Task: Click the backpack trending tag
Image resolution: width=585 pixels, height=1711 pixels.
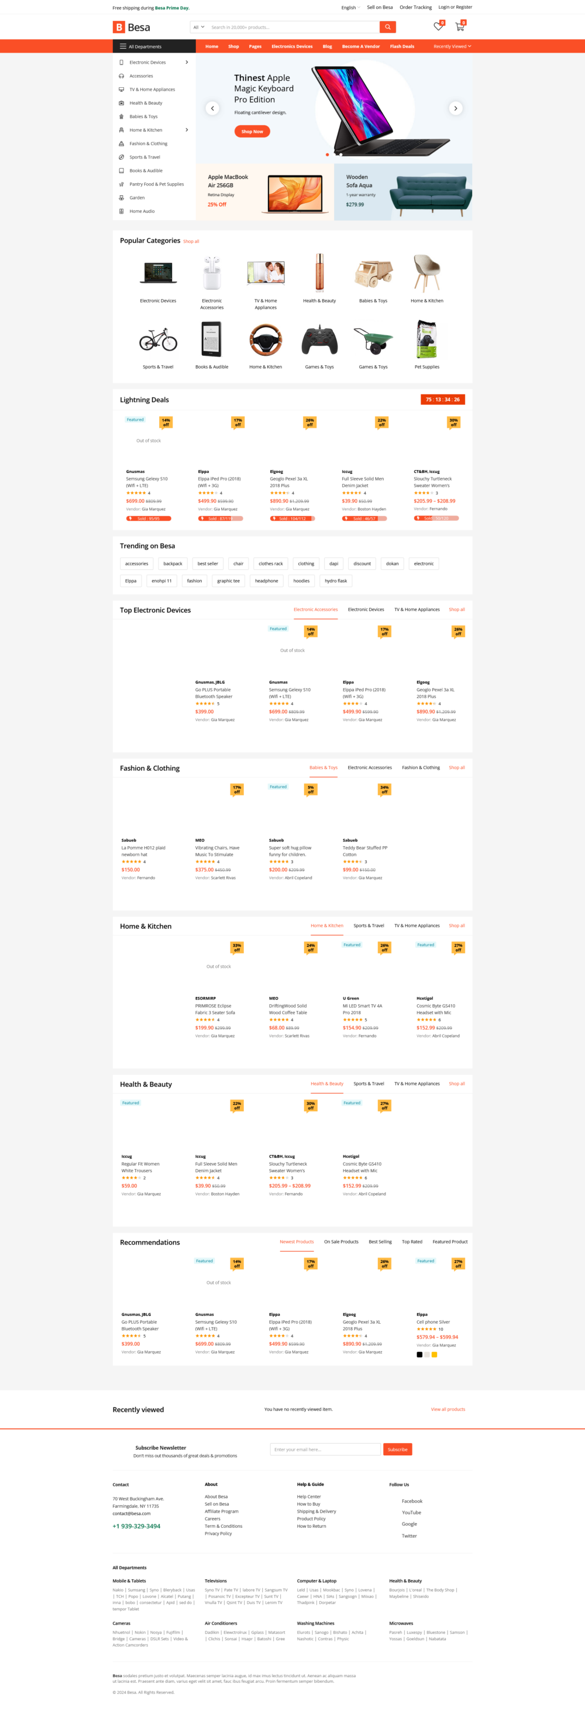Action: point(173,564)
